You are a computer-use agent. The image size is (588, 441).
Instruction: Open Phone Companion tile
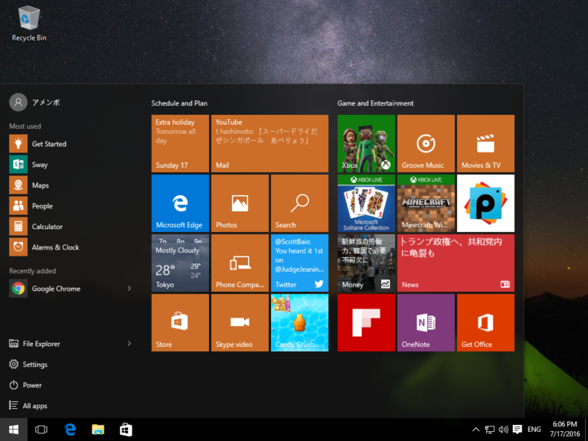[x=240, y=263]
